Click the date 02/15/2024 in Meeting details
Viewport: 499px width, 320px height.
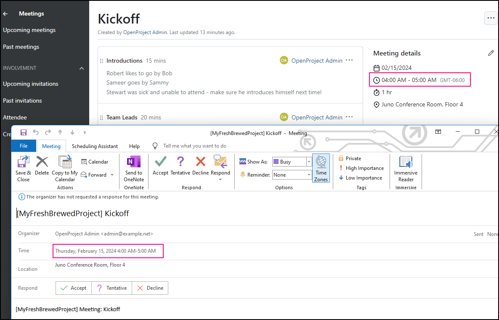tap(396, 68)
